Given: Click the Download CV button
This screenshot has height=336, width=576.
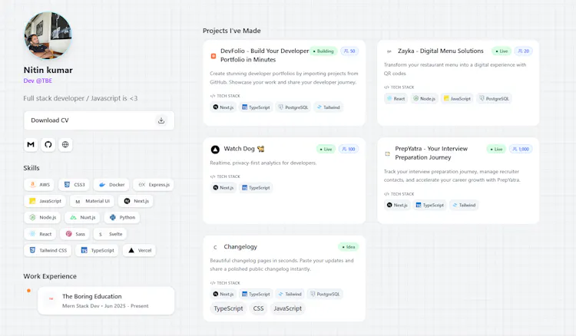Looking at the screenshot, I should click(x=99, y=120).
